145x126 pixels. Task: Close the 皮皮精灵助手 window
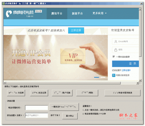tap(141, 4)
